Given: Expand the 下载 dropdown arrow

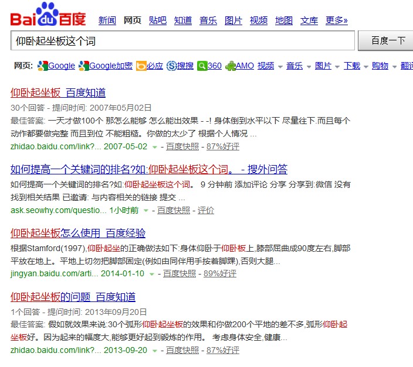Looking at the screenshot, I should (366, 67).
